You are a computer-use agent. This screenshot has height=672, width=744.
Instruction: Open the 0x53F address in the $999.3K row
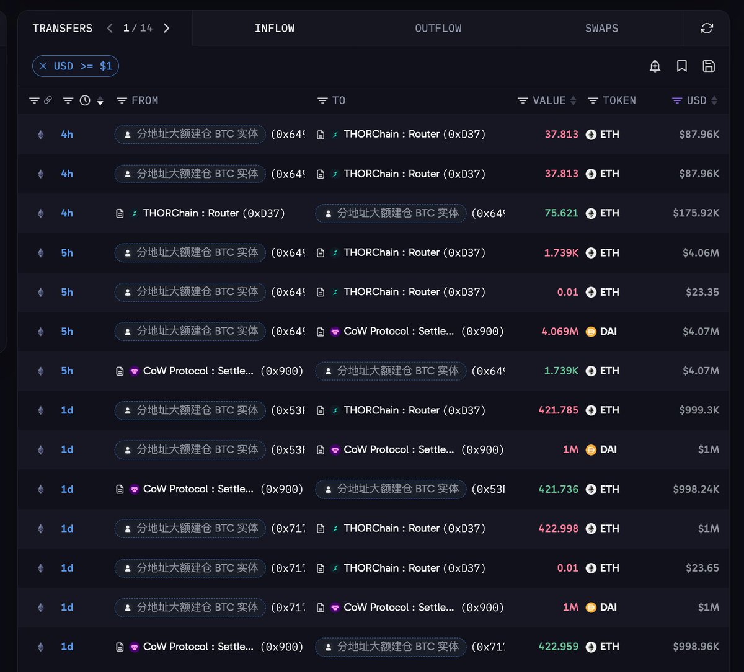(288, 410)
